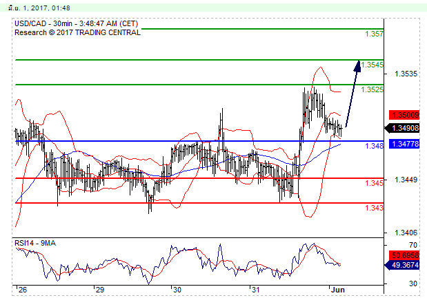Click the chart title 'USD/CAD - 30min - 3:48:47 AM (CET)'
The image size is (427, 300).
[x=77, y=23]
